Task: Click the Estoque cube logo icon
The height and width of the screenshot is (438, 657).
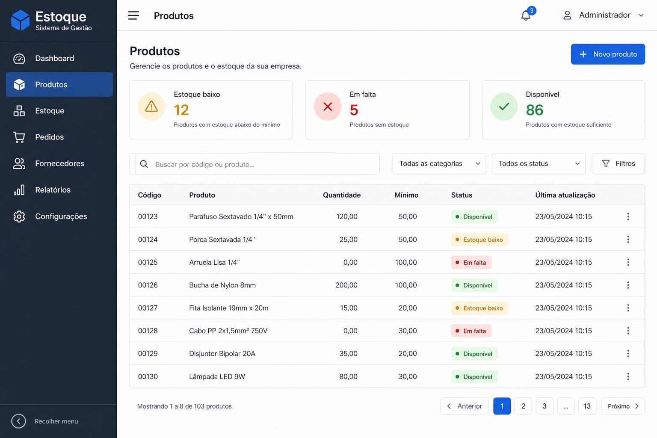Action: click(x=20, y=21)
